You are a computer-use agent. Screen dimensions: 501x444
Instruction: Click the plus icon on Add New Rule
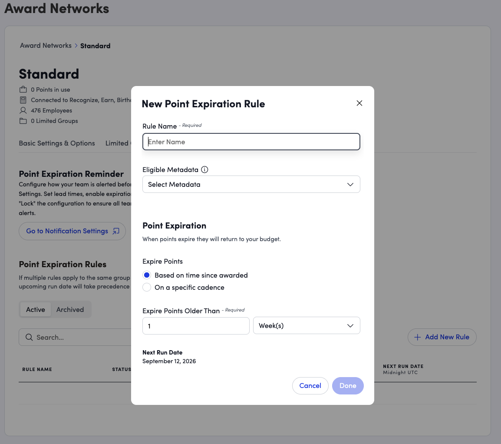tap(417, 337)
